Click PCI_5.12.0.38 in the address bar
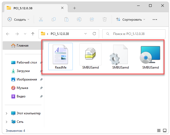Screen dimensions: 170x135 coord(60,34)
